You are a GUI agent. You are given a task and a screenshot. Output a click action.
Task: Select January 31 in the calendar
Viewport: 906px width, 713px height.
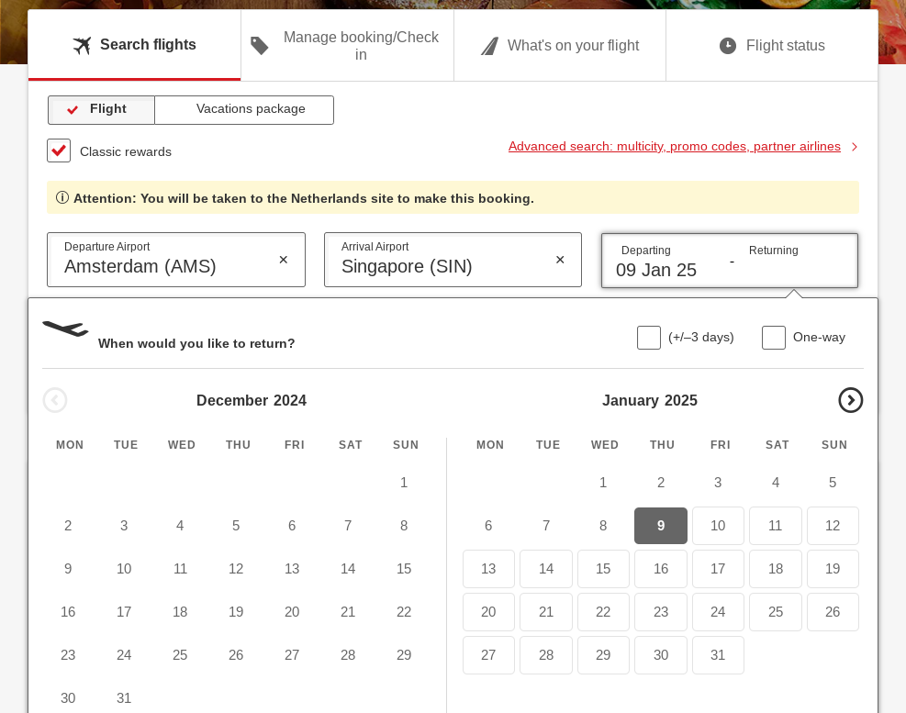pos(718,655)
